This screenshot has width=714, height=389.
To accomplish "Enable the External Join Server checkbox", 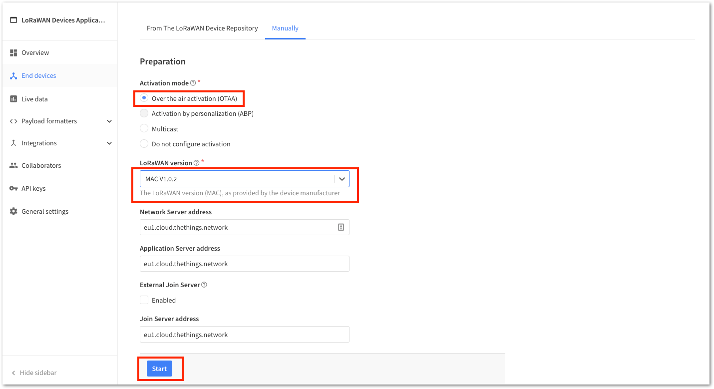I will pyautogui.click(x=144, y=300).
